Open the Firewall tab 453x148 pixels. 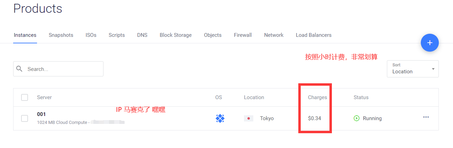tap(243, 35)
